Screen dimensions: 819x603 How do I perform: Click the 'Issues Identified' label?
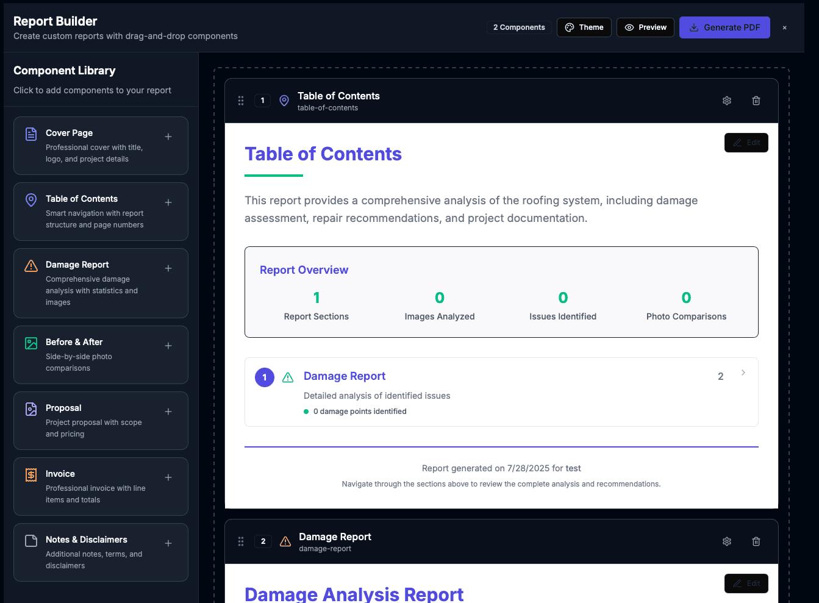(x=563, y=316)
